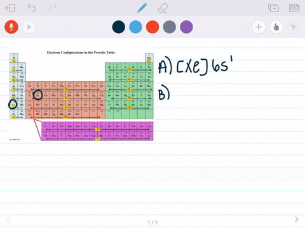Image resolution: width=305 pixels, height=229 pixels.
Task: Start recording with the microphone button
Action: (11, 27)
